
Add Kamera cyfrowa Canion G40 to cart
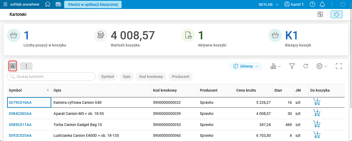tap(317, 102)
